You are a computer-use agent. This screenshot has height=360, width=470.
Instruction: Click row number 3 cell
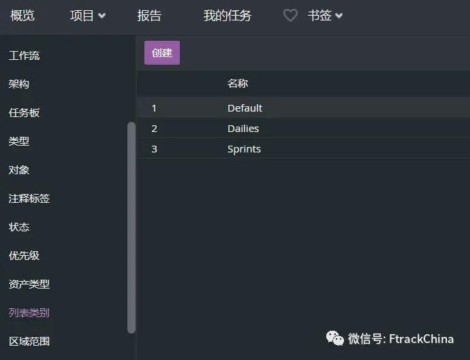click(154, 149)
